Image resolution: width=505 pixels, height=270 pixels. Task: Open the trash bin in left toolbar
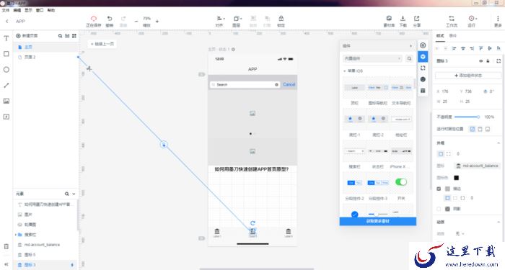6,246
